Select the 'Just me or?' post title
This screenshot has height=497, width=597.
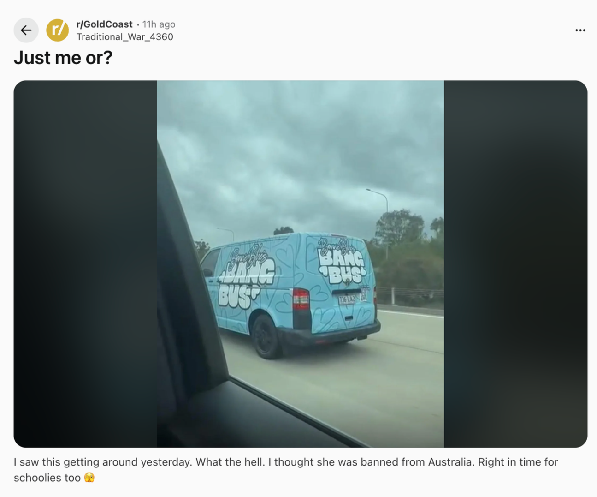63,58
